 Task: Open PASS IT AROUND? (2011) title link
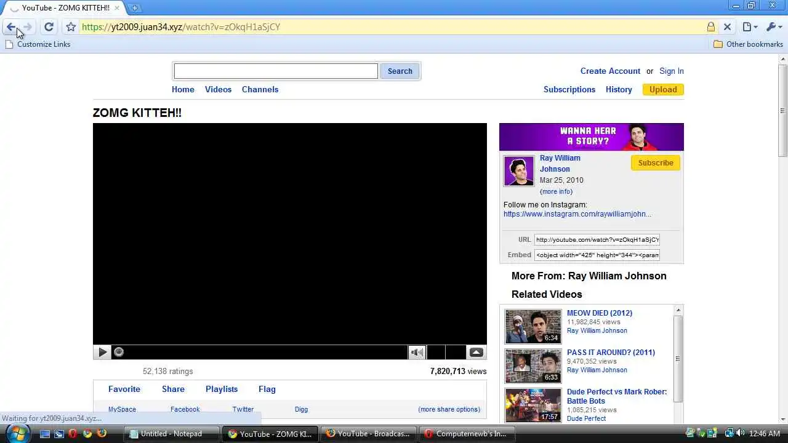pos(611,353)
